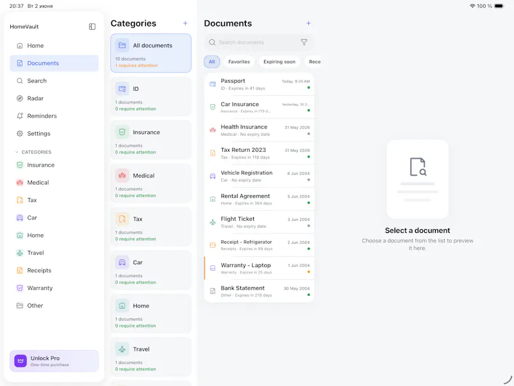Open the Rental Agreement document
Viewport: 514px width, 386px height.
[x=260, y=199]
